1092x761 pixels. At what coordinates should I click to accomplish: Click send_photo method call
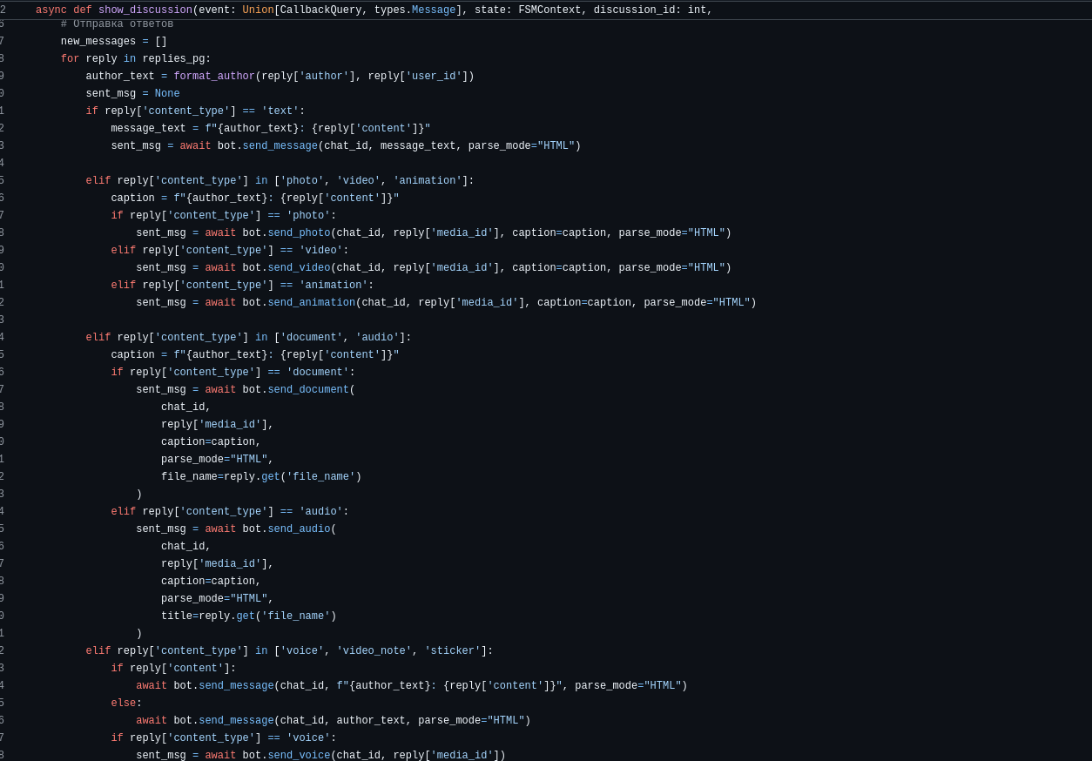[299, 233]
